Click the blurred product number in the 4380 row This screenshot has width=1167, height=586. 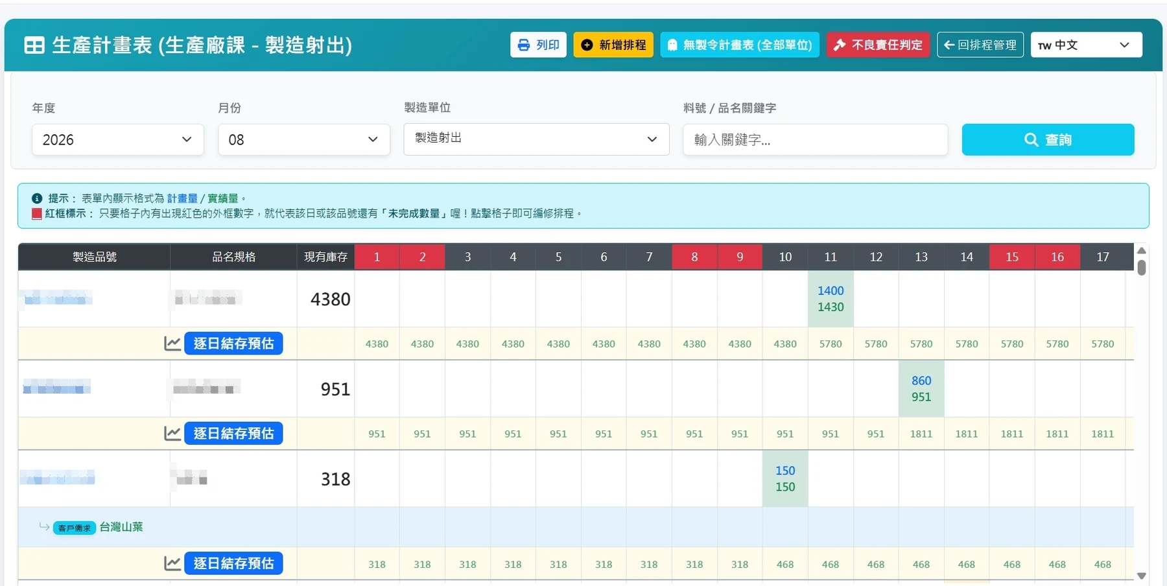tap(58, 299)
